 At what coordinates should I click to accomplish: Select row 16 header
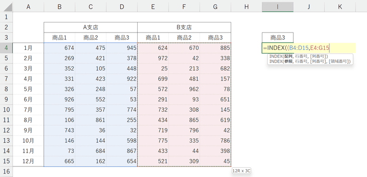[6, 172]
